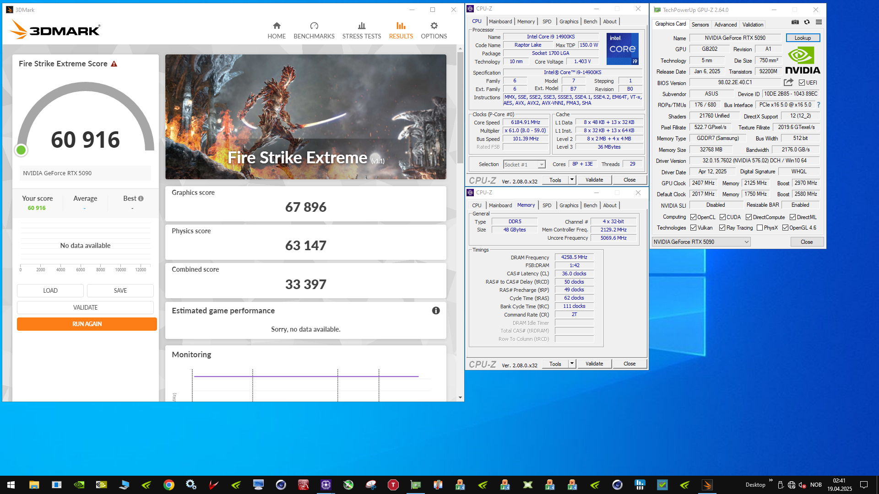This screenshot has width=879, height=494.
Task: Toggle the Ray Tracing checkbox
Action: coord(722,228)
